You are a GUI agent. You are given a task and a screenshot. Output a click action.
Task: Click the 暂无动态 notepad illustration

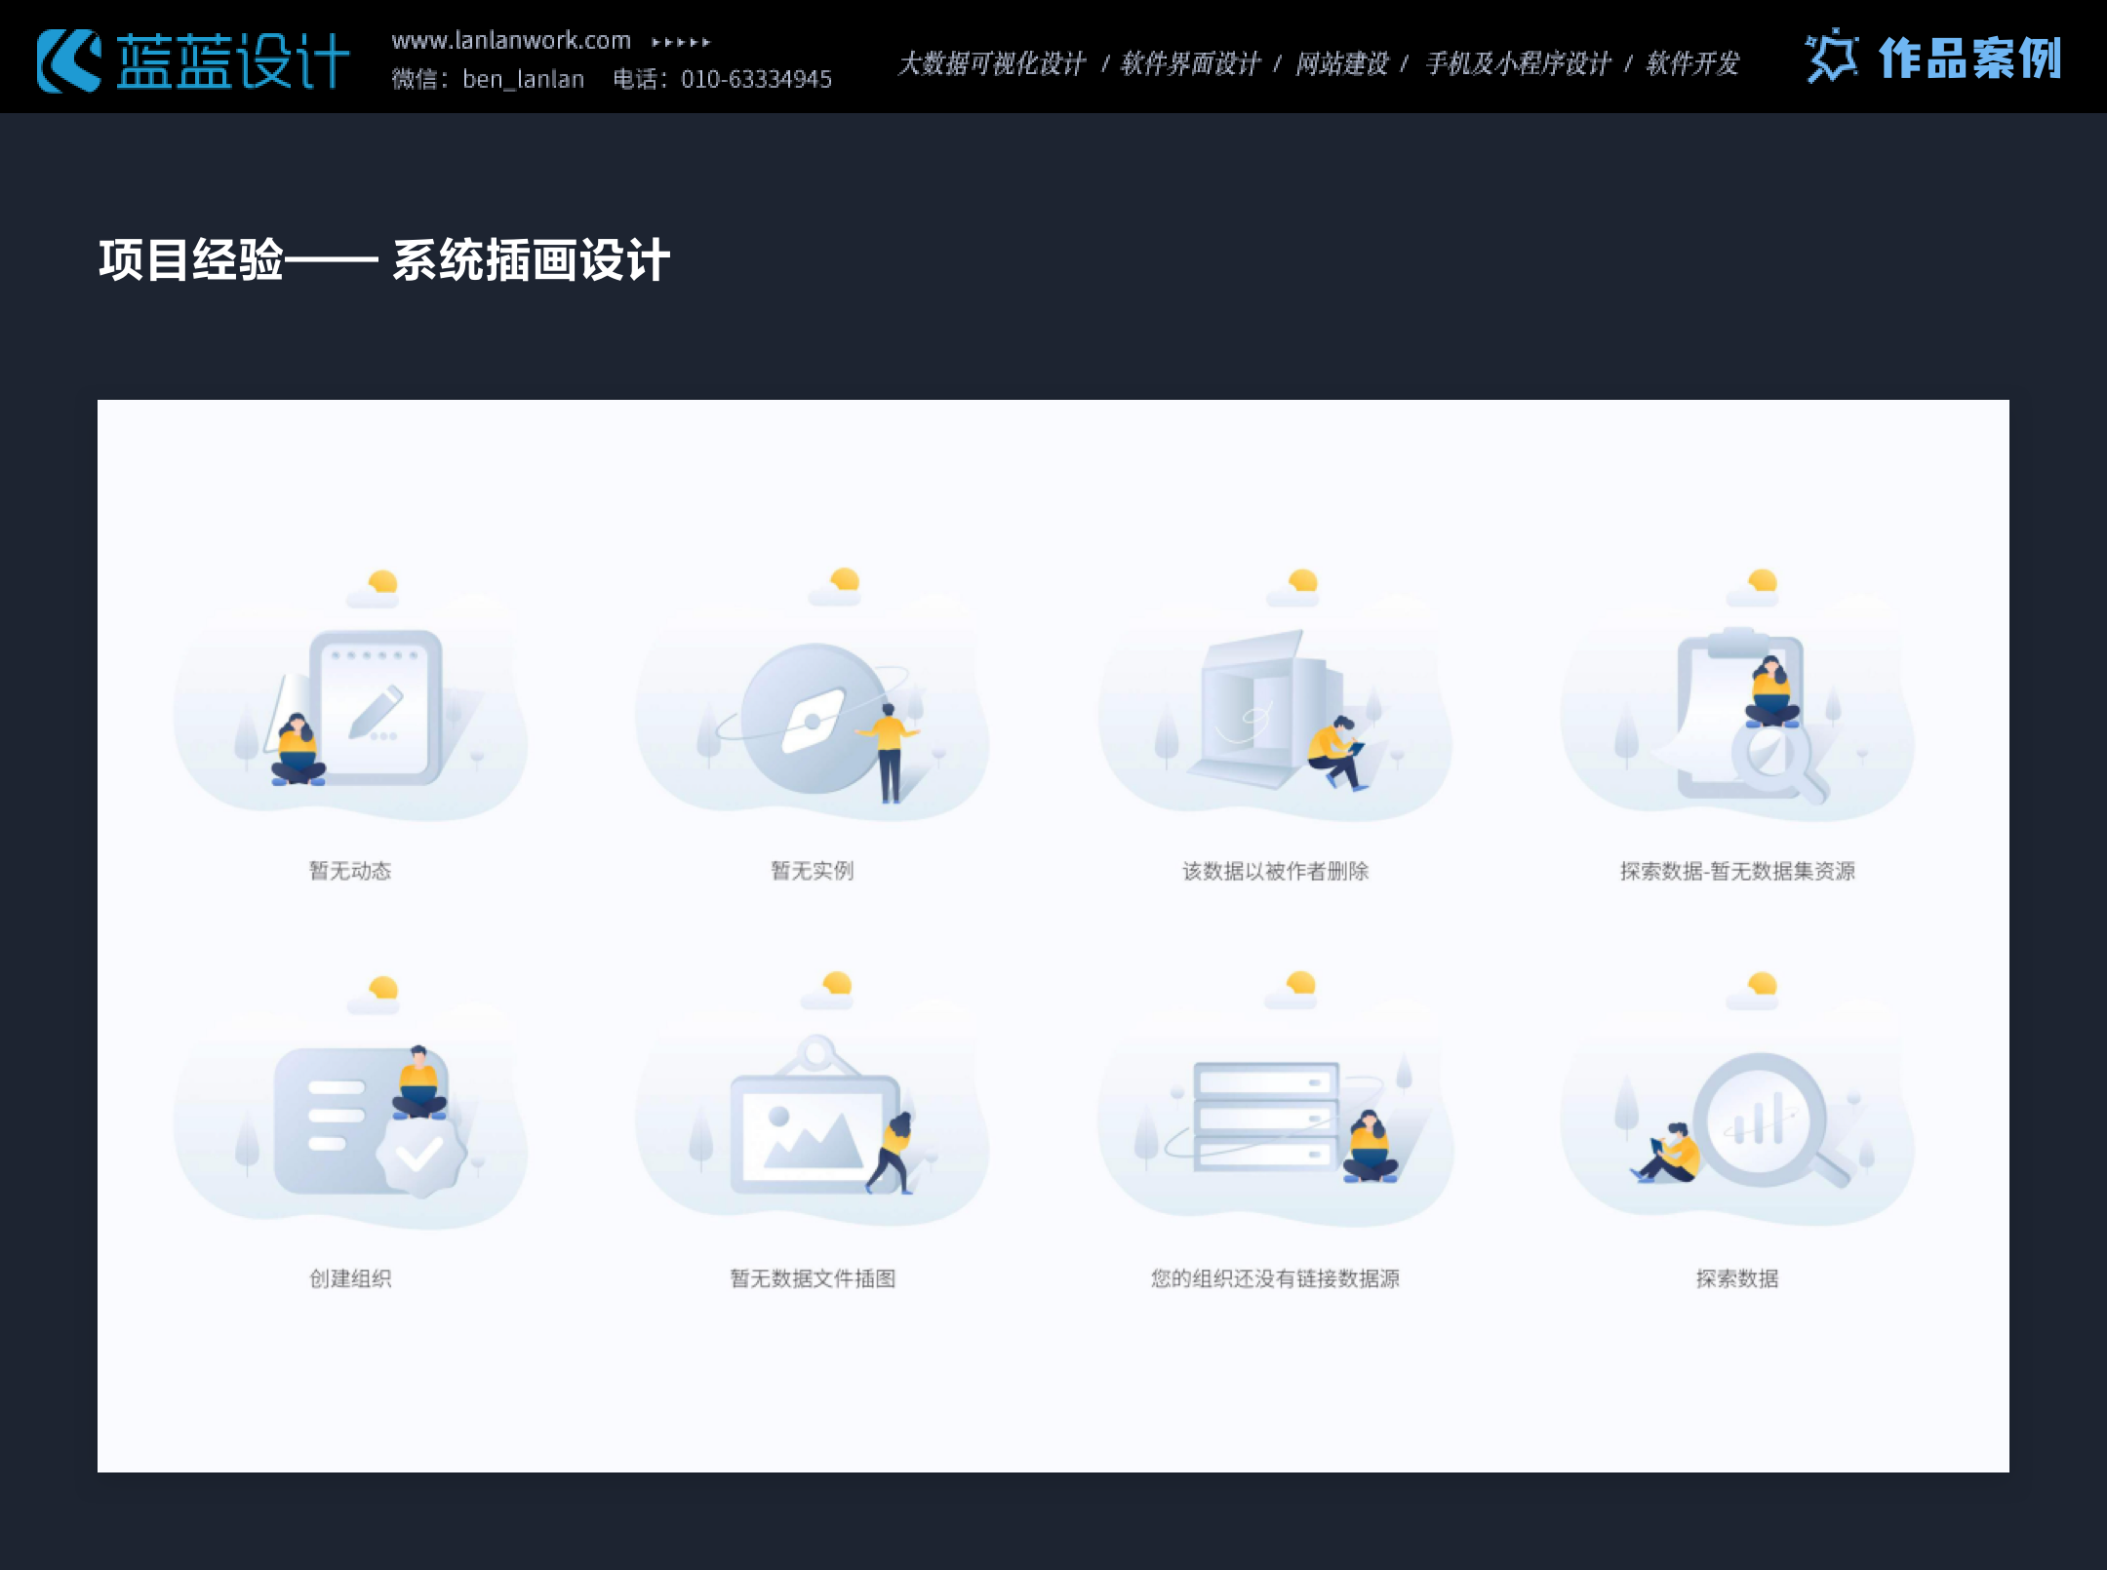[x=376, y=707]
